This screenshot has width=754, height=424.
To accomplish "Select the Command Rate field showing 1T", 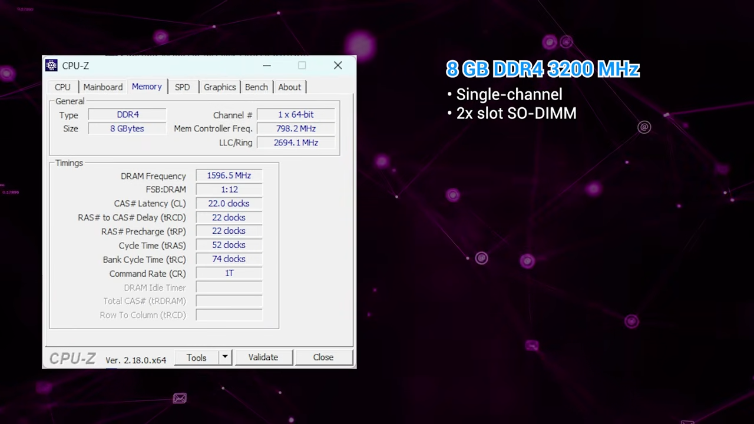I will [229, 273].
